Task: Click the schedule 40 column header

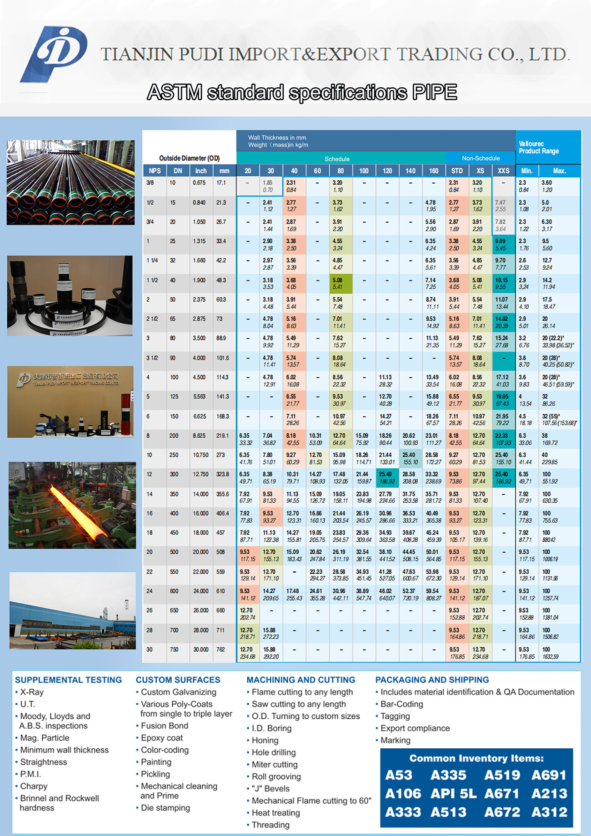Action: 294,171
